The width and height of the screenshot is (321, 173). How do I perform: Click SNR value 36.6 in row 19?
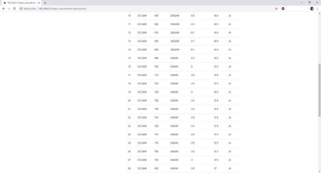click(216, 92)
